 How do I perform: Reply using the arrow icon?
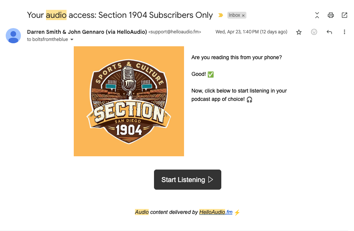coord(329,32)
